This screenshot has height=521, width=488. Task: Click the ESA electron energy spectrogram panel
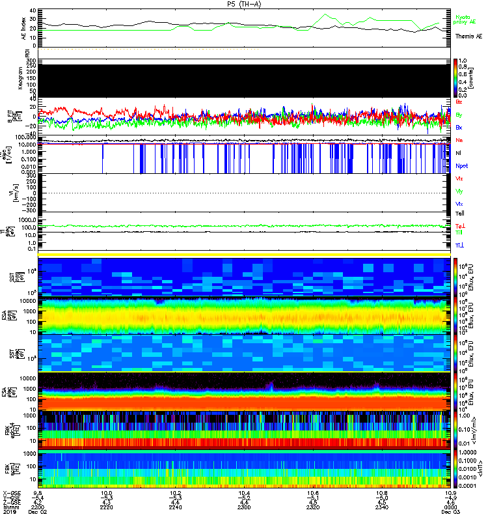(x=244, y=391)
